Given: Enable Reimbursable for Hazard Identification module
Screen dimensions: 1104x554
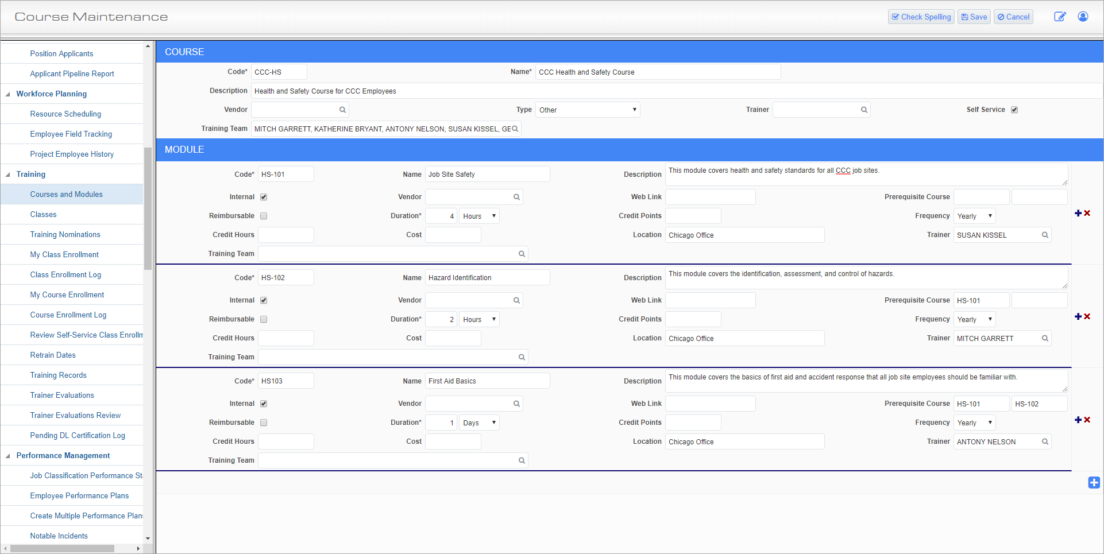Looking at the screenshot, I should coord(264,319).
